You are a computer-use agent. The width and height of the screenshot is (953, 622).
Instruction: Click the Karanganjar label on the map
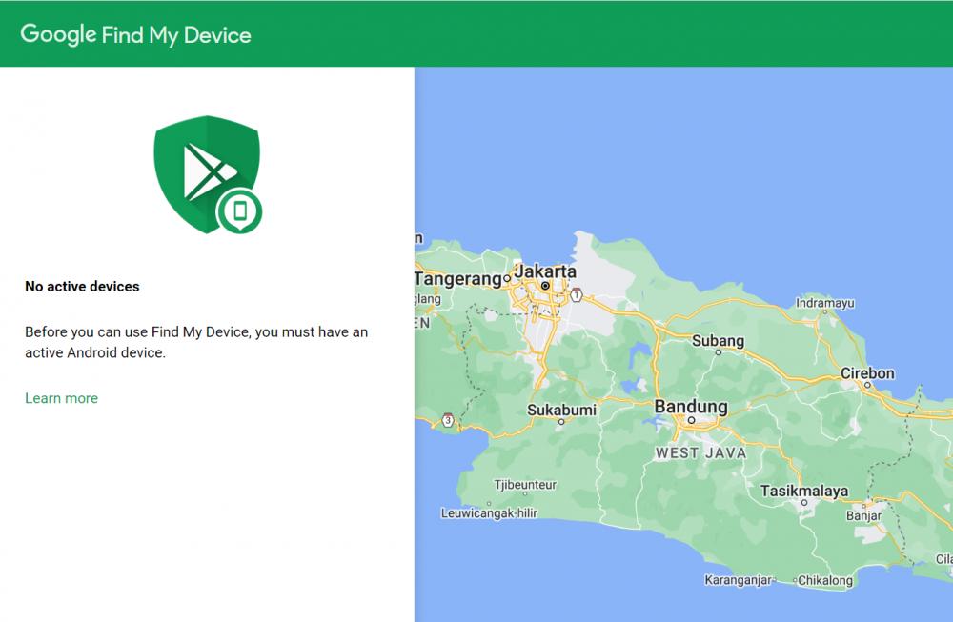738,580
